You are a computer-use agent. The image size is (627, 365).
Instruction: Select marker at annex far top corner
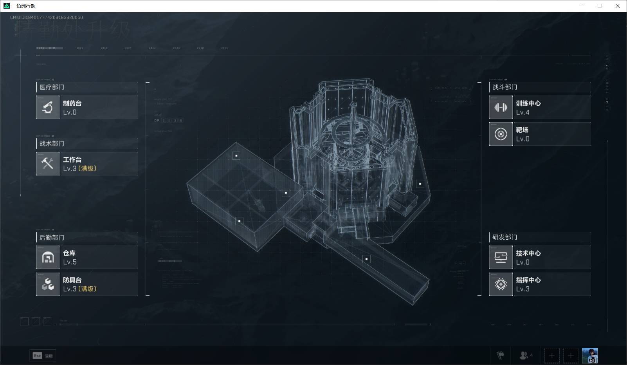coord(236,155)
